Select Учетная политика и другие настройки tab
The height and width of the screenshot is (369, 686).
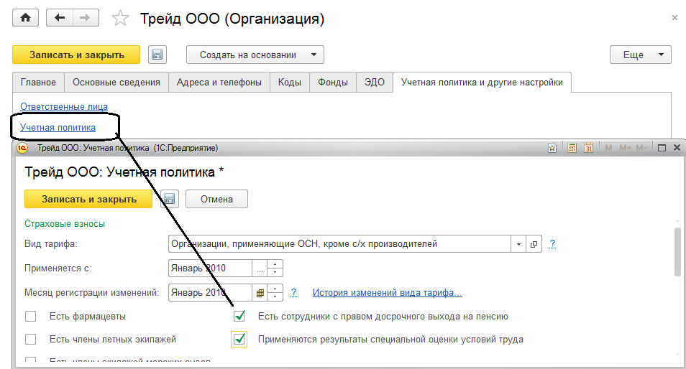point(482,82)
